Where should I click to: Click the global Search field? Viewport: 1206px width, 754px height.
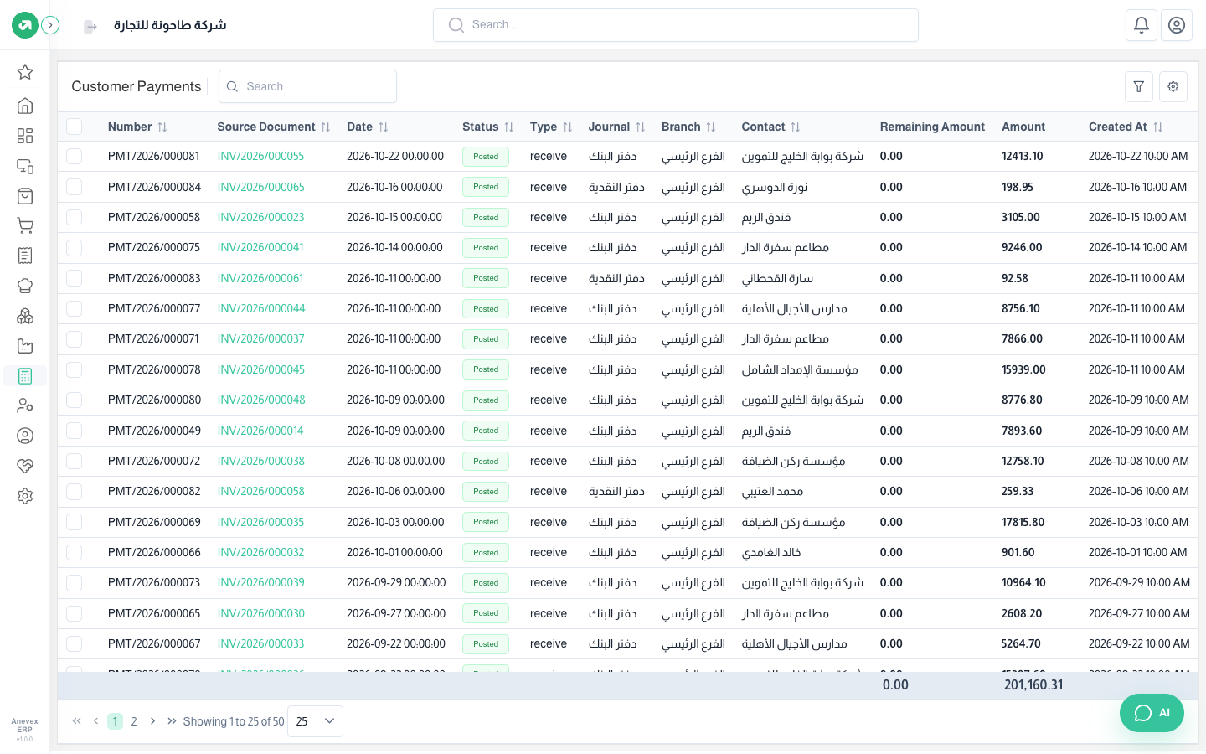coord(676,25)
